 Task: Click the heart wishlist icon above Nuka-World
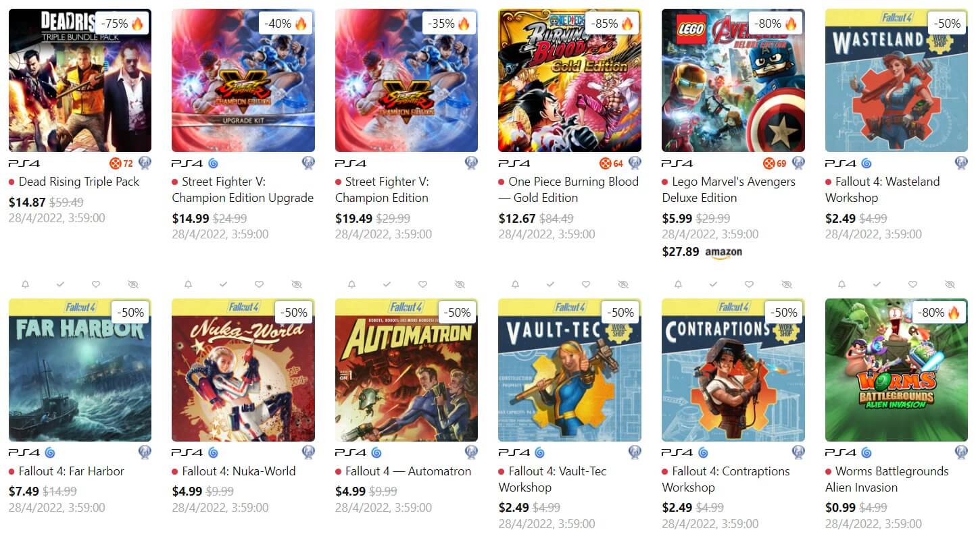coord(259,284)
